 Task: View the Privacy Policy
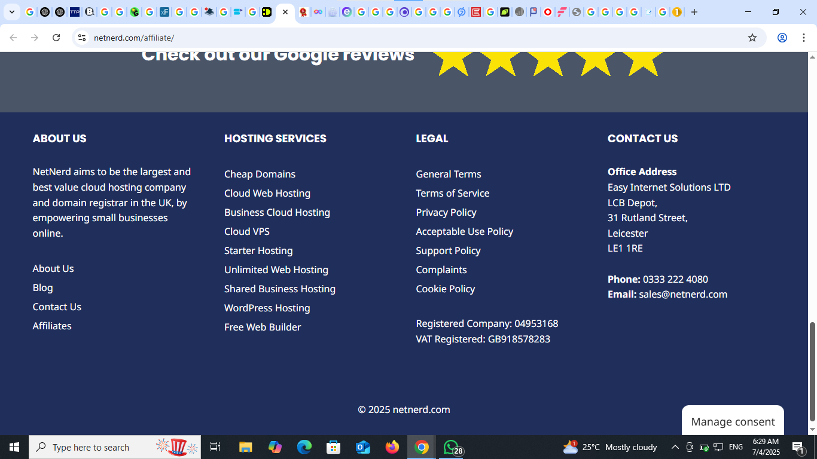point(446,212)
